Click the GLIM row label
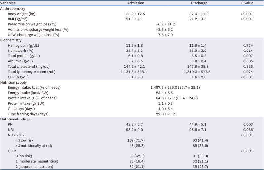 [x=12, y=151]
